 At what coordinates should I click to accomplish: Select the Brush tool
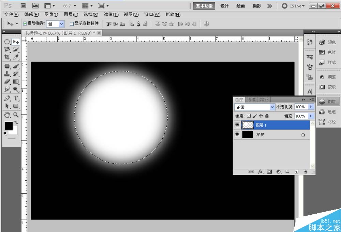pyautogui.click(x=16, y=66)
